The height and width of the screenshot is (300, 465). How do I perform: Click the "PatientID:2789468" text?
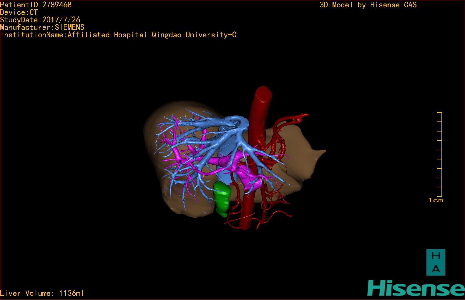36,5
